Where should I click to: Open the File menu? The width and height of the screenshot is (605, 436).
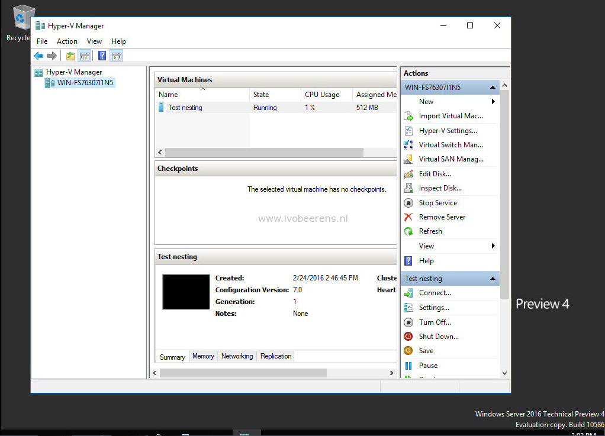click(42, 41)
